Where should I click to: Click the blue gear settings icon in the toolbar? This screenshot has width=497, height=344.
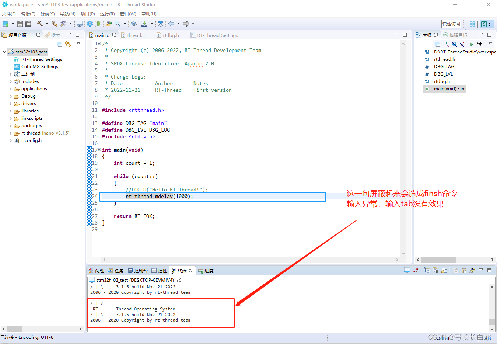90,24
